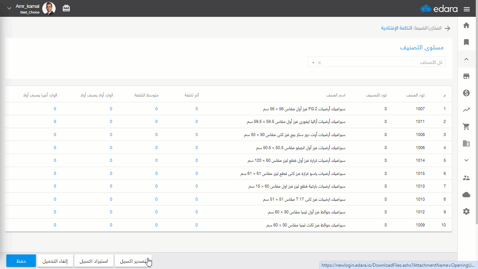Go to the Home sidebar icon
Image resolution: width=478 pixels, height=269 pixels.
coord(466,25)
